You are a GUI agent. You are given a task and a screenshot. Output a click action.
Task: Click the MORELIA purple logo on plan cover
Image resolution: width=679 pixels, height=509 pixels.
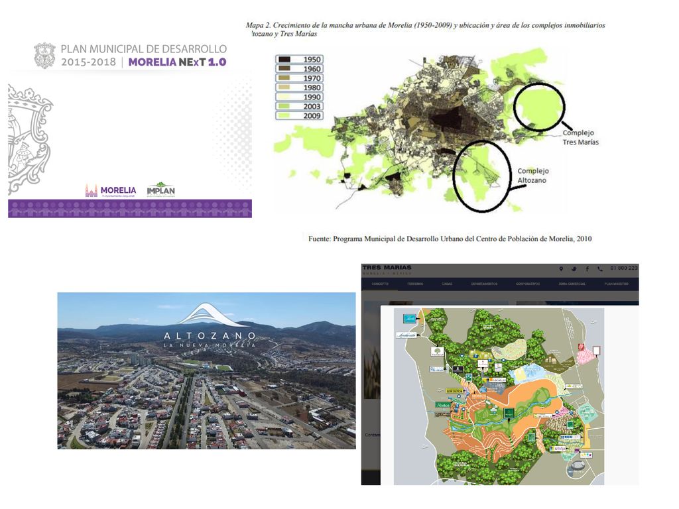coord(111,190)
